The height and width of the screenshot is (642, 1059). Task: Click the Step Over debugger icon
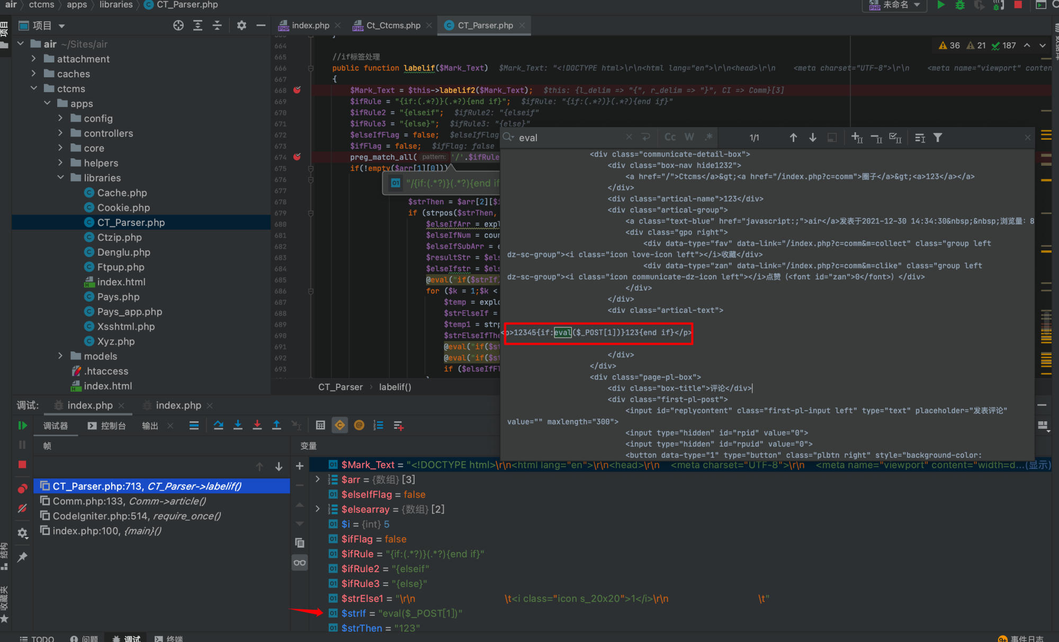tap(218, 426)
